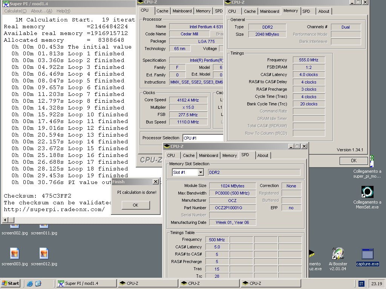Click the superpi.radeonx.com URL text
Viewport: 386px width, 289px height.
tap(54, 209)
